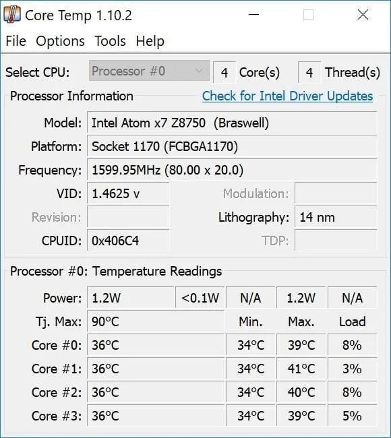Click the empty Revision field
391x438 pixels.
pyautogui.click(x=128, y=218)
